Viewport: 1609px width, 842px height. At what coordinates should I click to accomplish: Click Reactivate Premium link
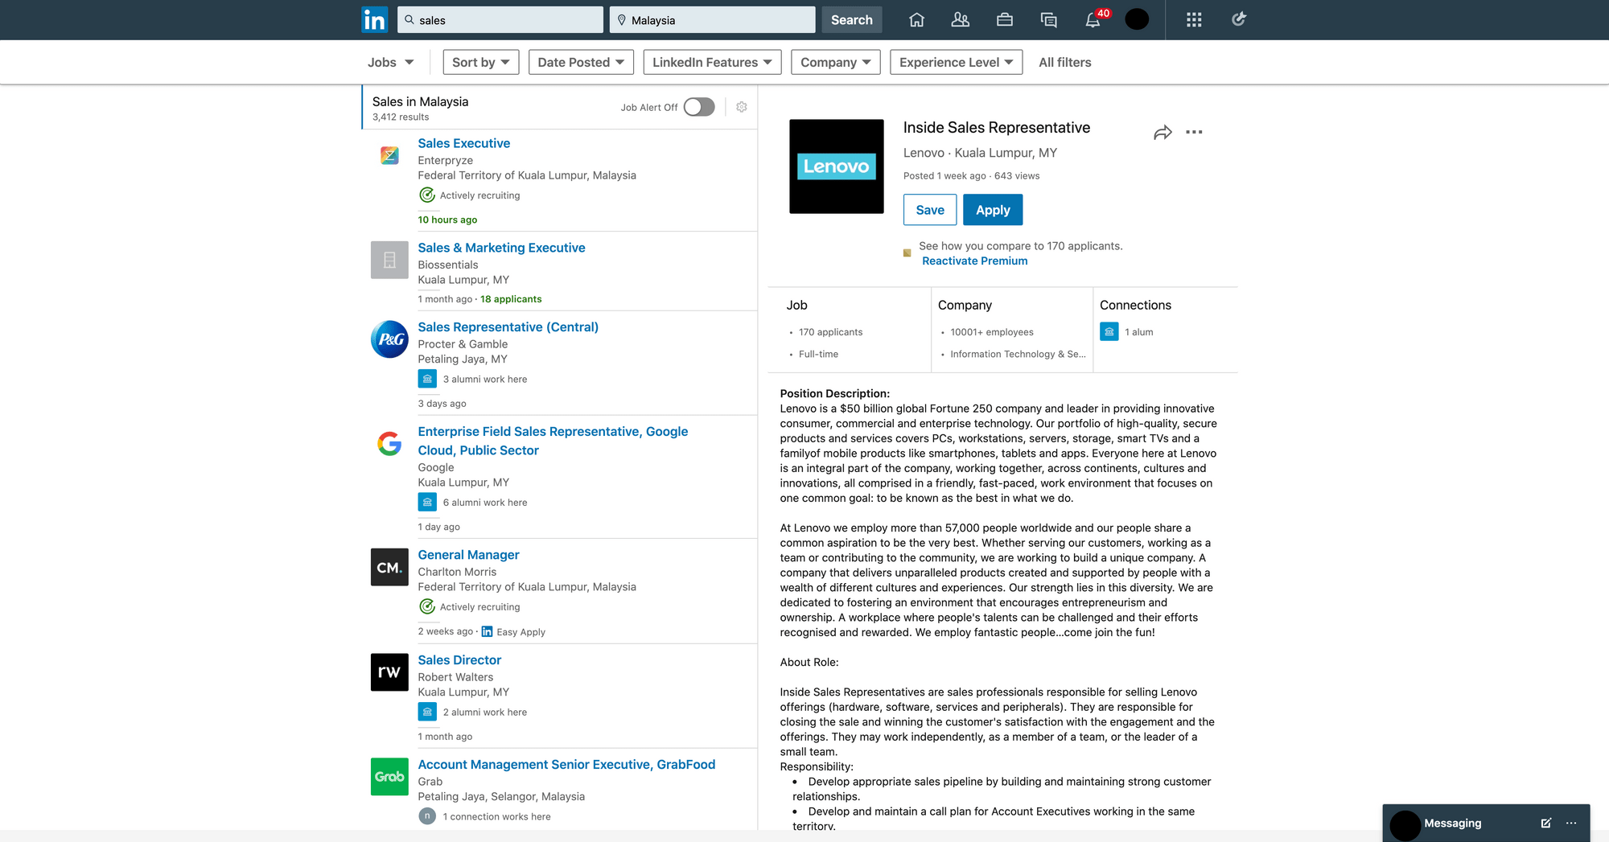point(975,261)
